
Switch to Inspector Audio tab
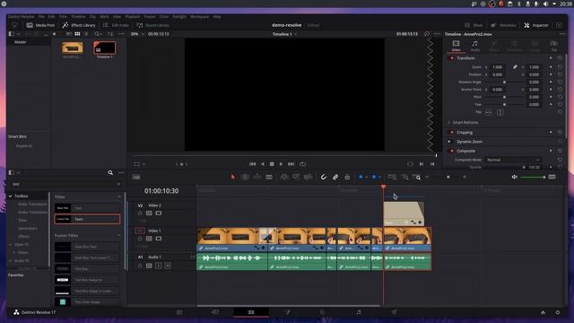coord(474,46)
